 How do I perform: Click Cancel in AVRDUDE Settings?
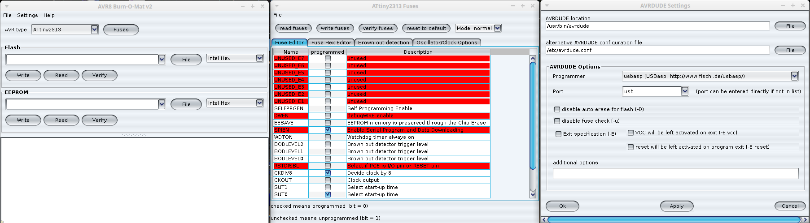[790, 206]
